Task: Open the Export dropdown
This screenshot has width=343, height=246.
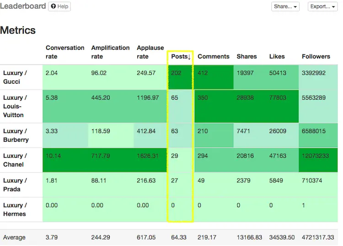Action: [x=323, y=6]
